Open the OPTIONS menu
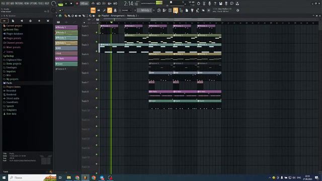 pos(34,4)
